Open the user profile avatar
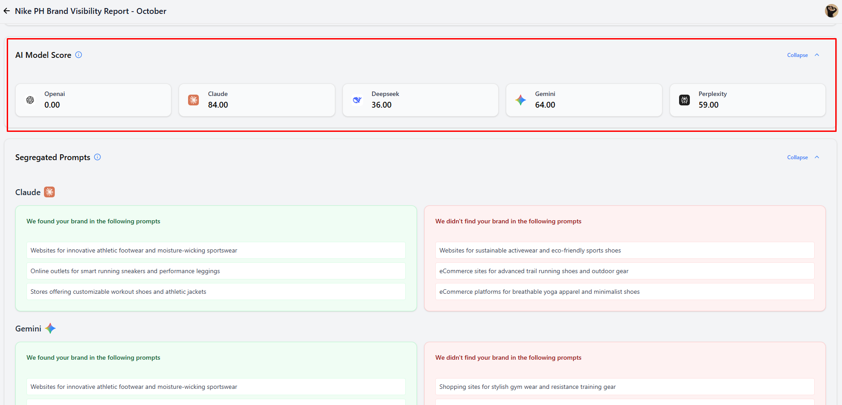842x405 pixels. coord(831,11)
